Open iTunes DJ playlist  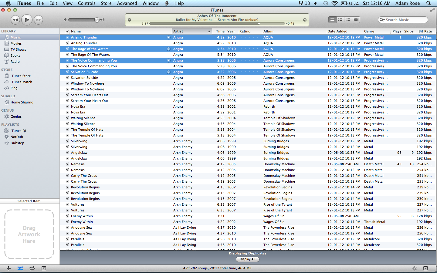pos(30,131)
